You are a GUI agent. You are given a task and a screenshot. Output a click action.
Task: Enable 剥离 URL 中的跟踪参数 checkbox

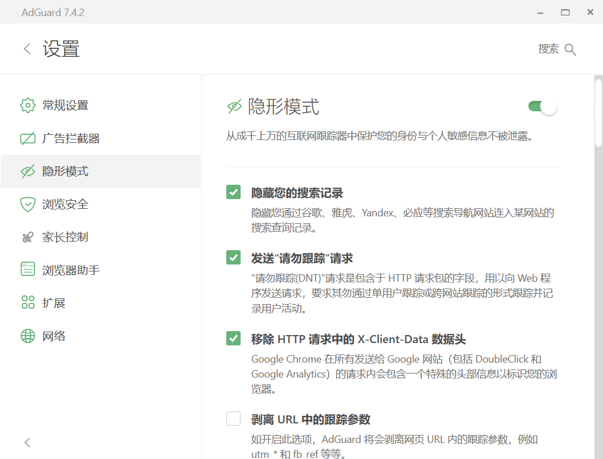pyautogui.click(x=233, y=419)
